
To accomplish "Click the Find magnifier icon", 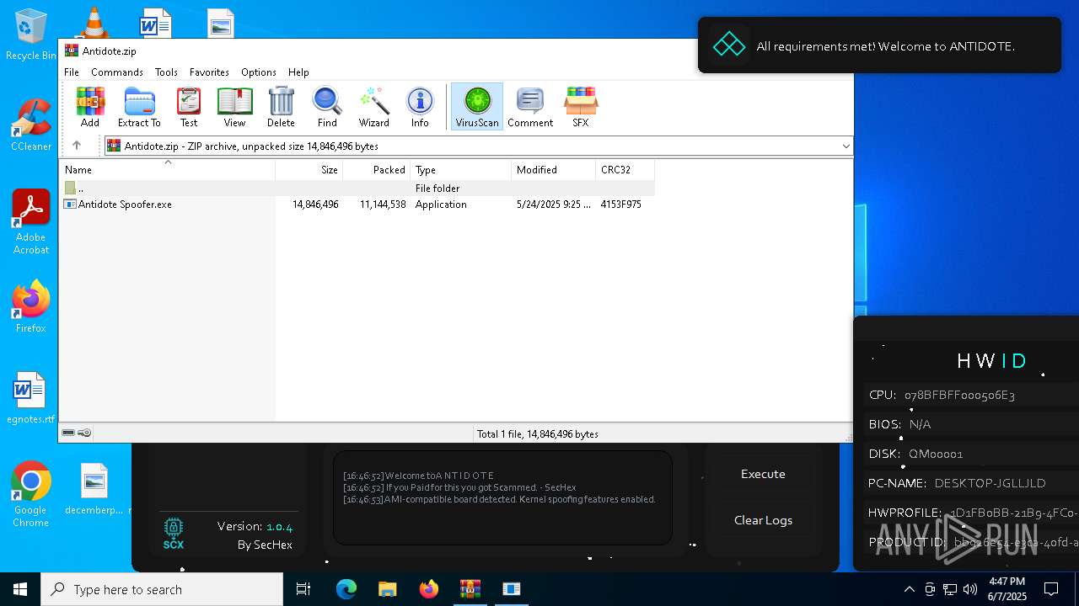I will (x=327, y=107).
